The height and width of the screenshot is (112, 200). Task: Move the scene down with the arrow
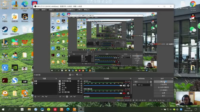(46, 97)
